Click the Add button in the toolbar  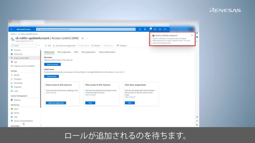click(x=48, y=46)
